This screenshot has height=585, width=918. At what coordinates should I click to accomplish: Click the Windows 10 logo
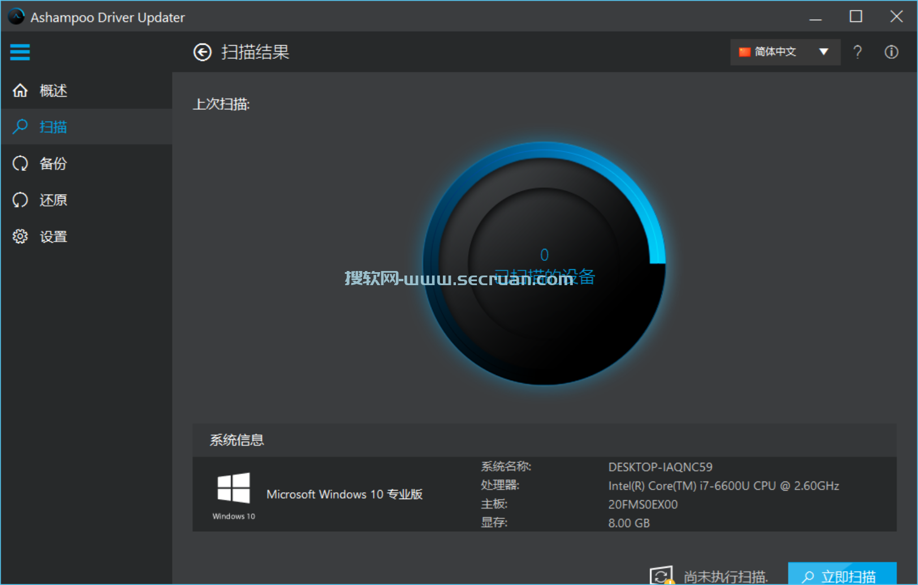coord(234,495)
